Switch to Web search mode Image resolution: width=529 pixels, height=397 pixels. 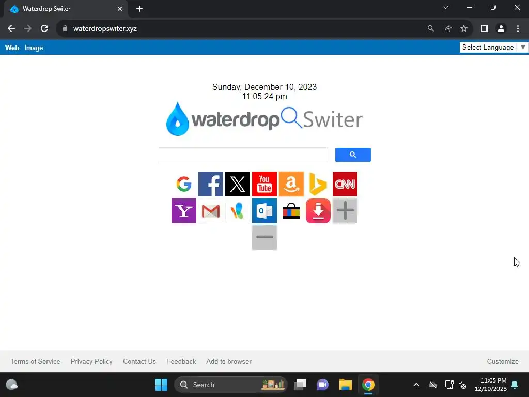[x=12, y=48]
